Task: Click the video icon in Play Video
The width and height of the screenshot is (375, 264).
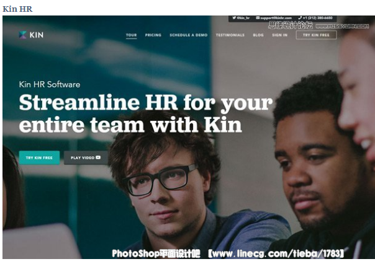Action: point(98,157)
